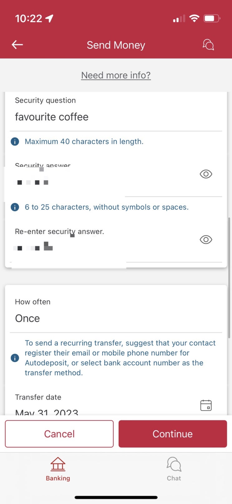Tap the Chat bubbles icon in bottom bar
The width and height of the screenshot is (232, 504).
point(174,464)
